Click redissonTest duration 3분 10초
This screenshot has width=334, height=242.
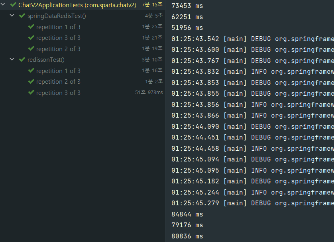click(152, 59)
